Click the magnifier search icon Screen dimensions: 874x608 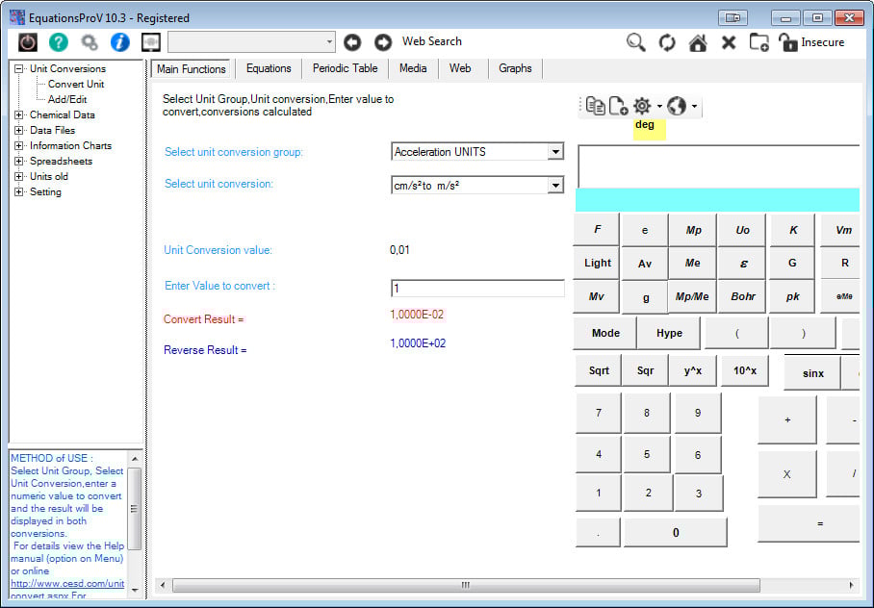tap(636, 42)
